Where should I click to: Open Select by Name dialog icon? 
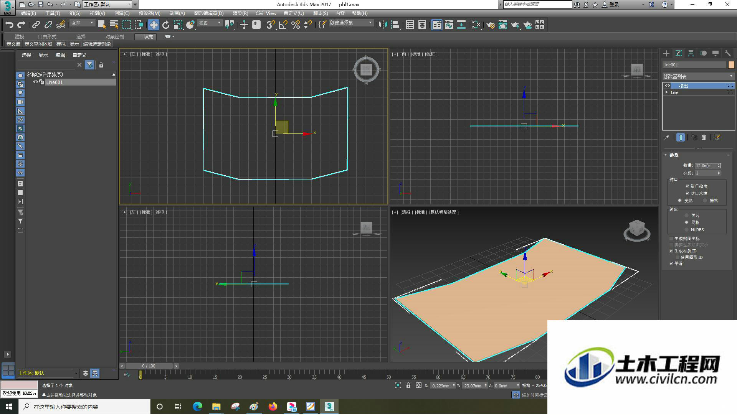114,25
